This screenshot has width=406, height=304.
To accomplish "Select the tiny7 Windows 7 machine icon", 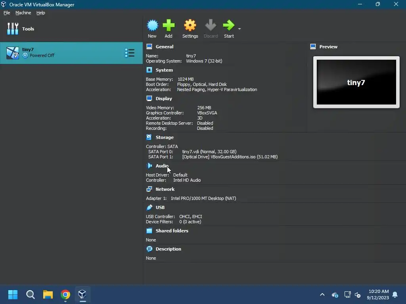I will [13, 53].
